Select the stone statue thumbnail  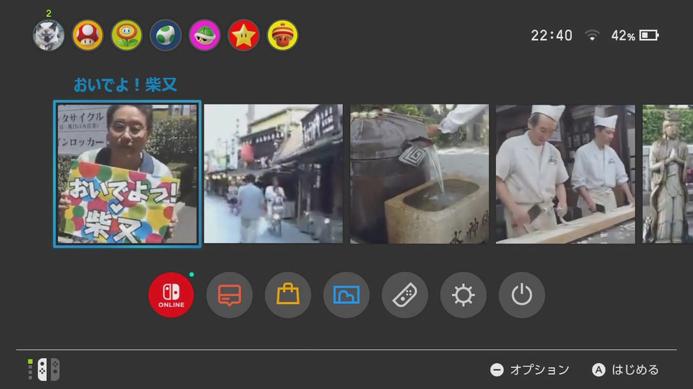667,174
